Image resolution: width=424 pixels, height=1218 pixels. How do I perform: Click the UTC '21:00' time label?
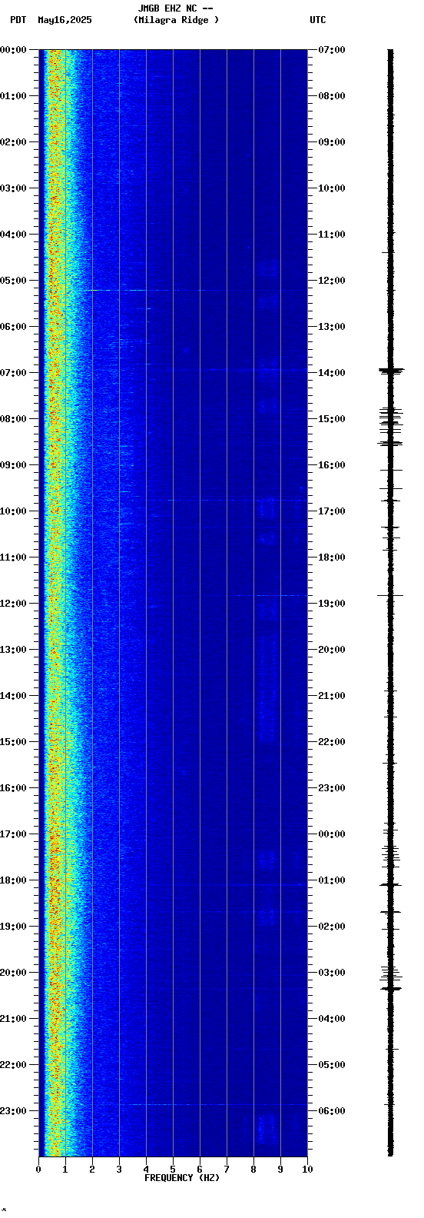click(x=332, y=696)
